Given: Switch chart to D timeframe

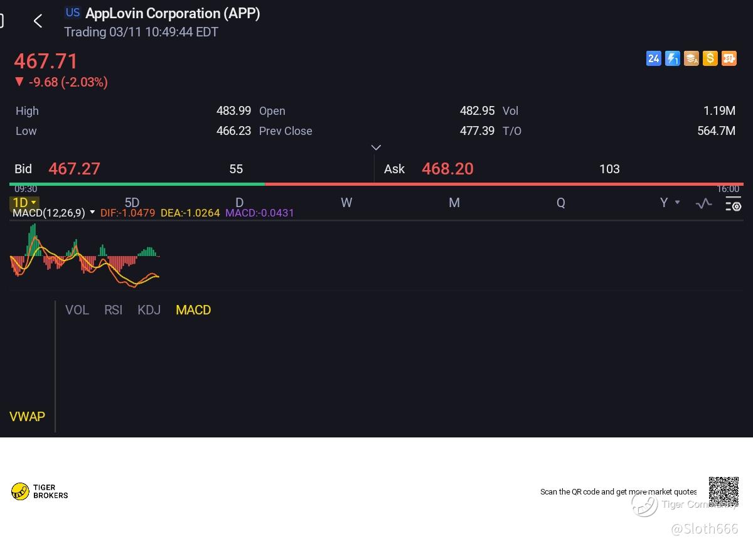Looking at the screenshot, I should click(239, 203).
